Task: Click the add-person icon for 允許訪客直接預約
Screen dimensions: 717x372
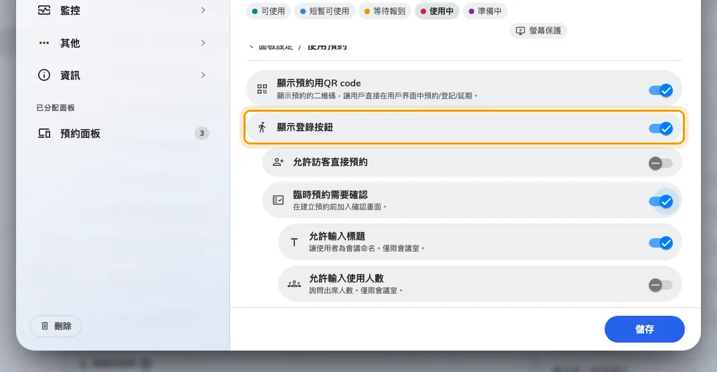Action: tap(278, 162)
